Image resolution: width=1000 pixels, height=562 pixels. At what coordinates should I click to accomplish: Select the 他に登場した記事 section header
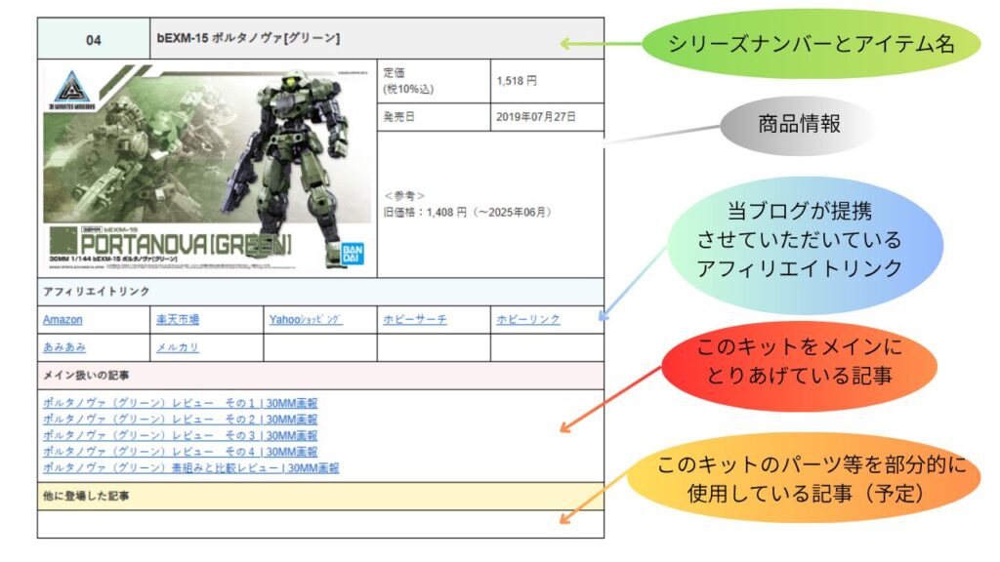(x=320, y=496)
